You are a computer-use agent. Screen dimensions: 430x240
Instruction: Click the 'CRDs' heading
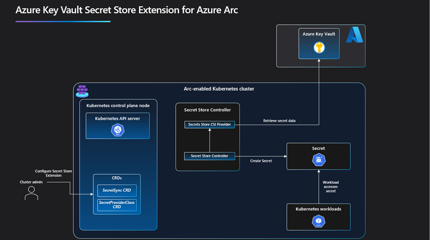point(117,178)
